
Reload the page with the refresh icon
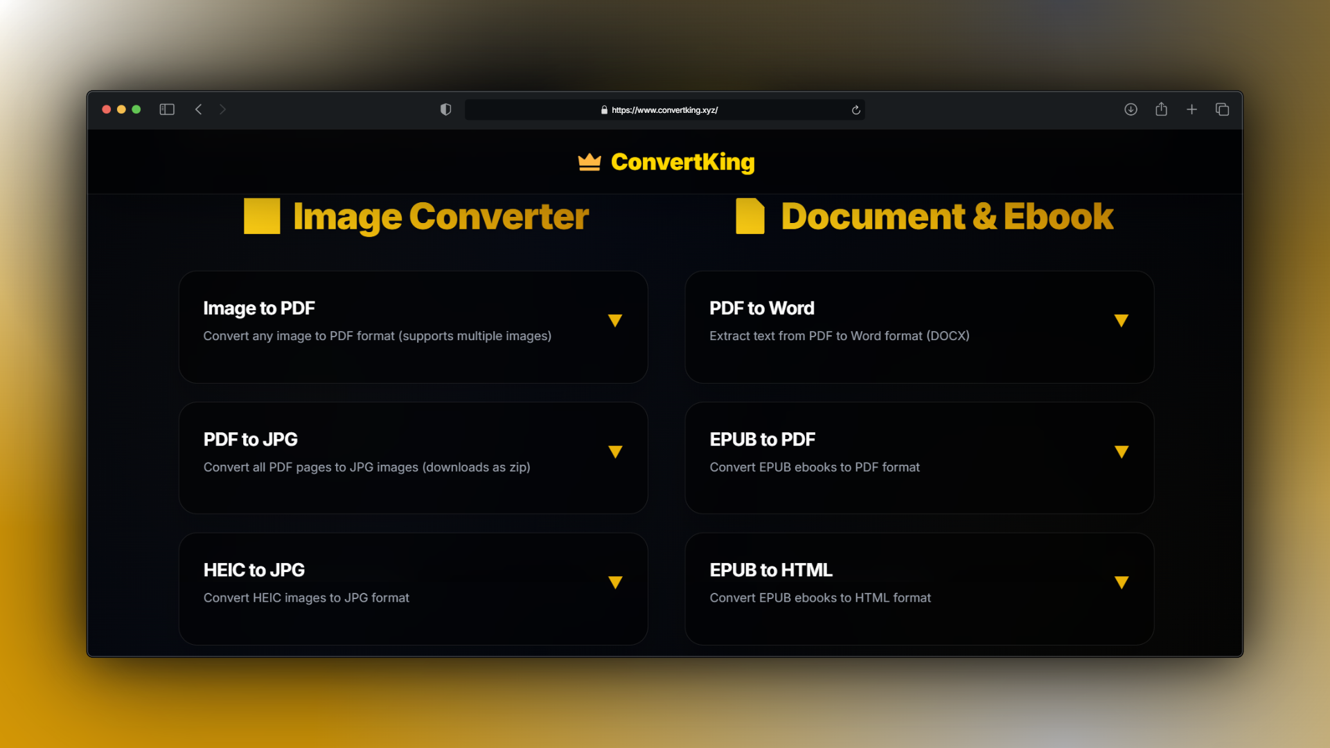[855, 110]
